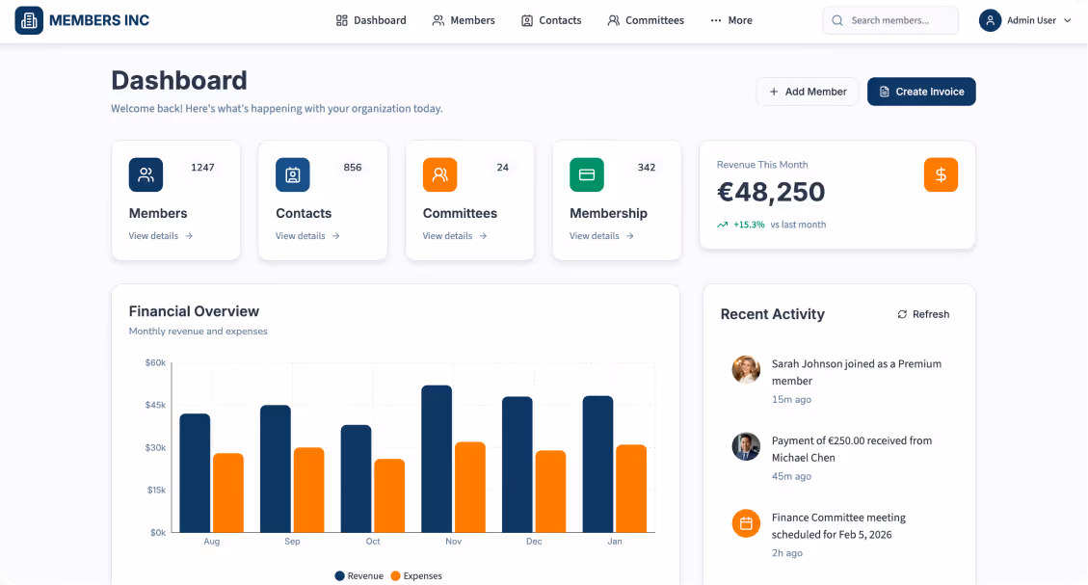Click the Contacts badge icon
This screenshot has width=1088, height=585.
pos(292,174)
